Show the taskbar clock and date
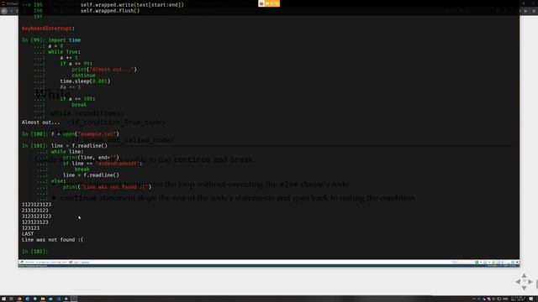 518,299
